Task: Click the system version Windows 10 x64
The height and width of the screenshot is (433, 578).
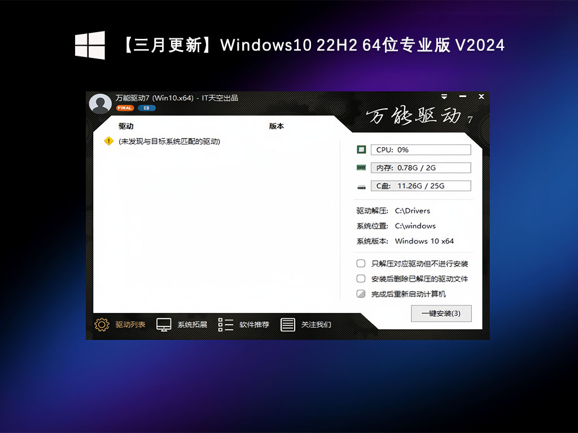Action: (x=424, y=241)
